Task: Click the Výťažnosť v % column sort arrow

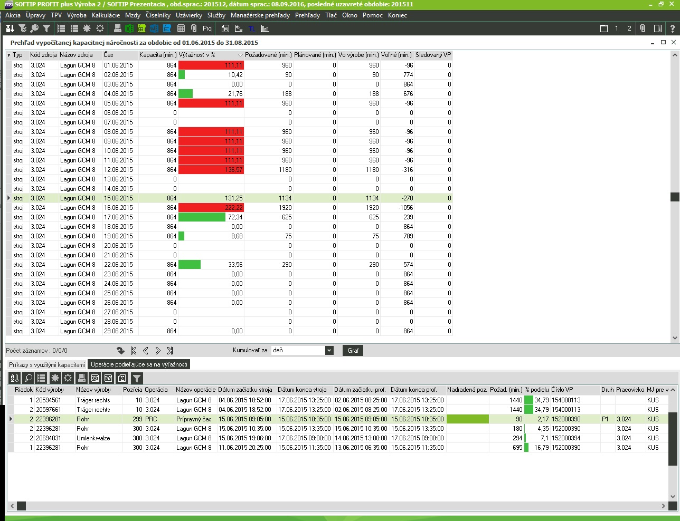Action: (240, 55)
